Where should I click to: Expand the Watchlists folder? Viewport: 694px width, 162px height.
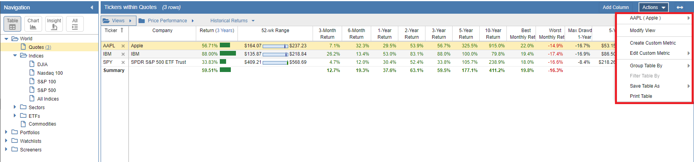click(x=6, y=141)
